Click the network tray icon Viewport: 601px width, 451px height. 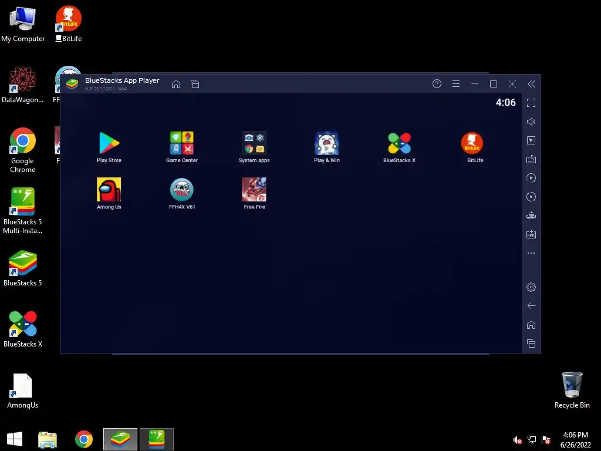click(x=532, y=440)
